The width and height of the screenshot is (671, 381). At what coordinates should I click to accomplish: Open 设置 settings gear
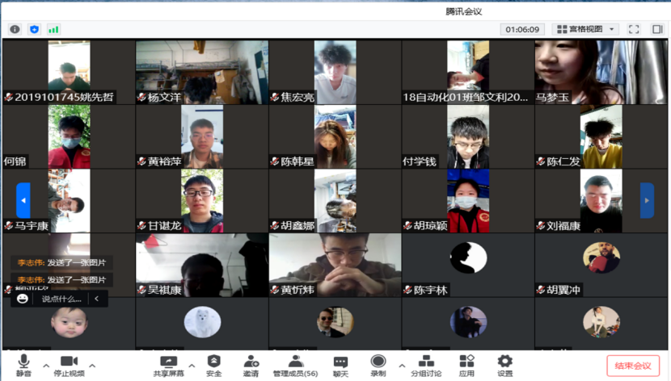(505, 366)
